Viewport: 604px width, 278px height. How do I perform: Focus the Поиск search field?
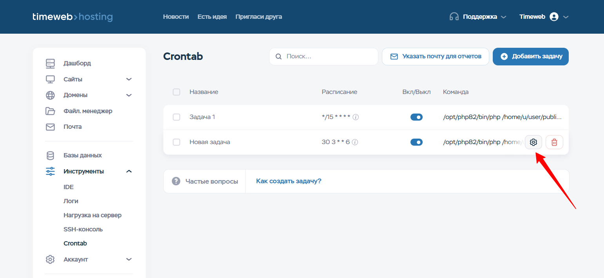[x=329, y=56]
